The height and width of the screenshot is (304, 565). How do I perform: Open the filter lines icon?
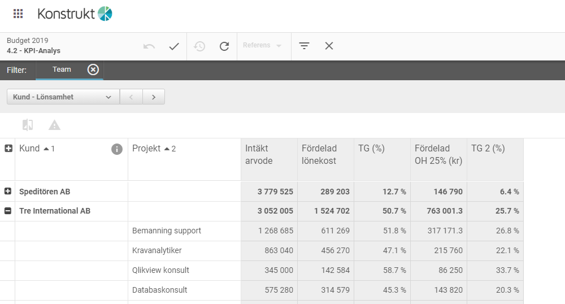click(304, 46)
